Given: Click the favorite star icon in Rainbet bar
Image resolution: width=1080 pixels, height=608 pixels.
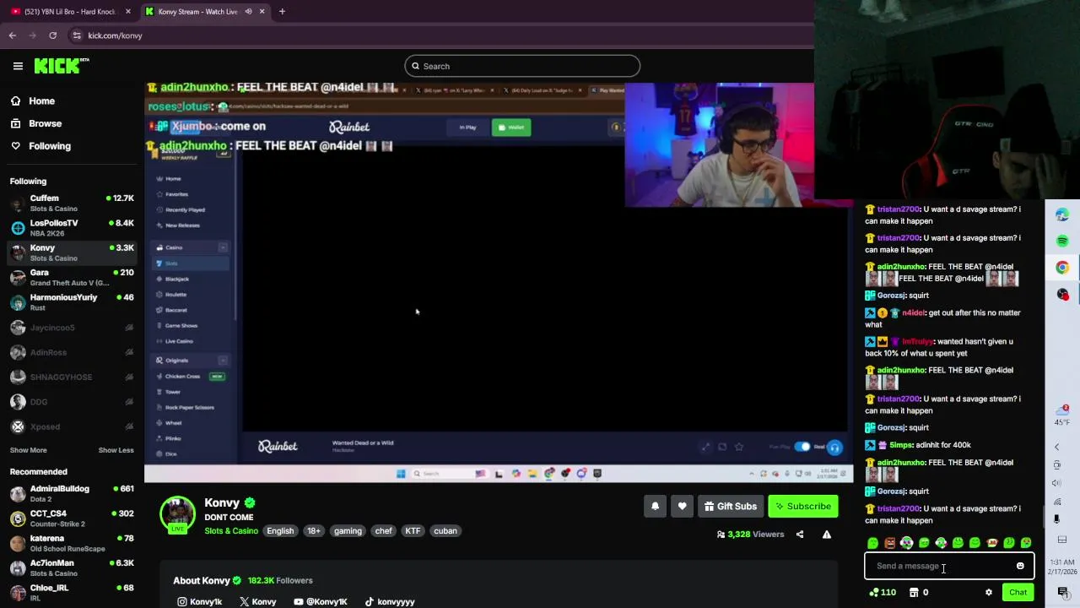Looking at the screenshot, I should point(739,447).
